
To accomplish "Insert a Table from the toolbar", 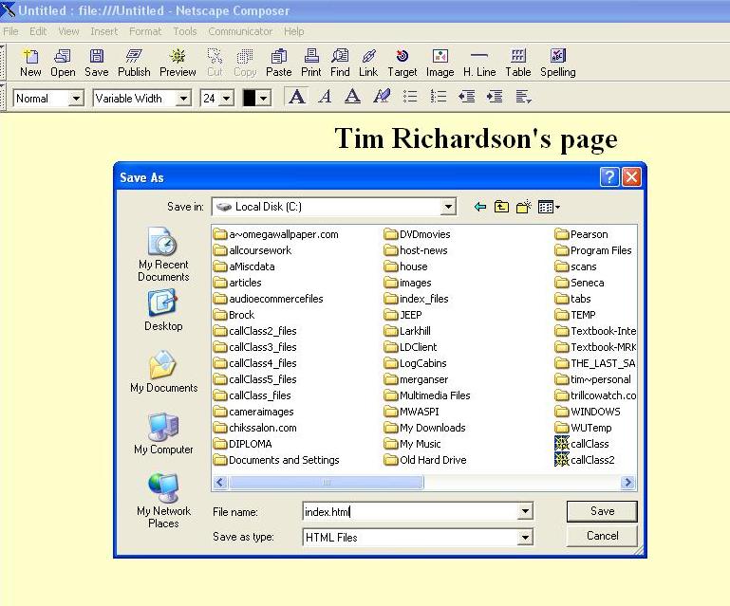I will pyautogui.click(x=518, y=63).
